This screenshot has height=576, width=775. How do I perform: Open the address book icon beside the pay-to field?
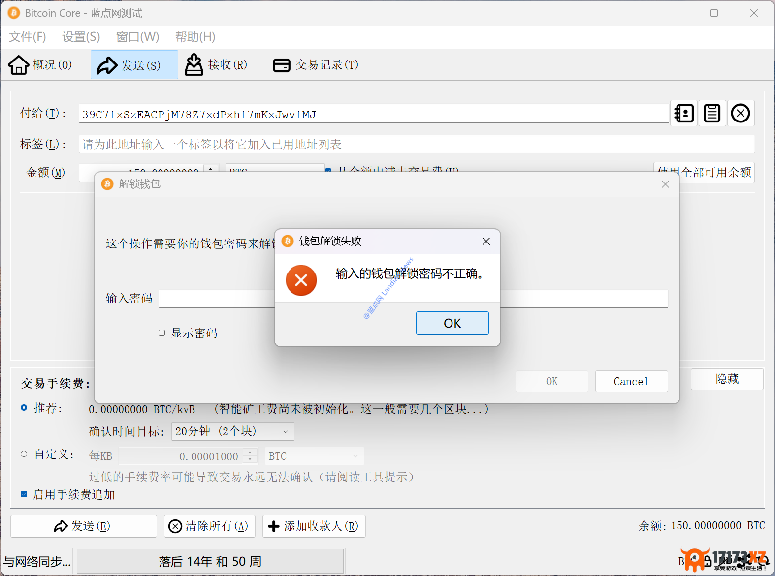tap(684, 114)
